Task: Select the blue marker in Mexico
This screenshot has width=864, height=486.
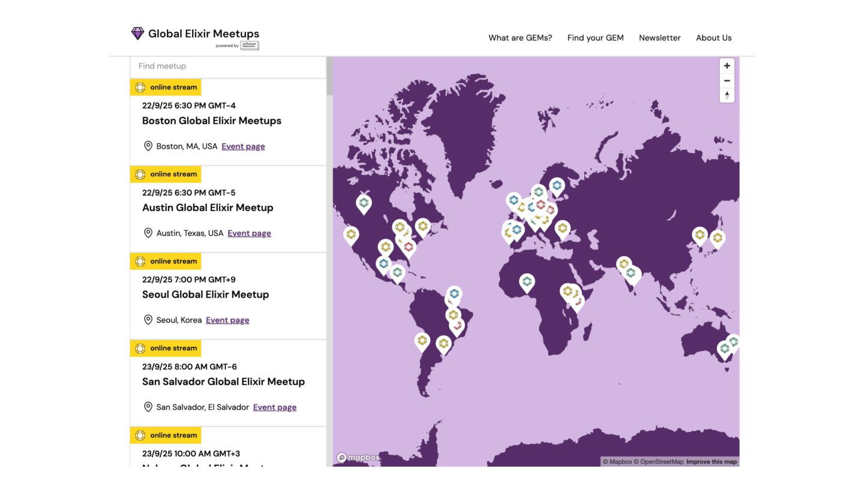Action: pos(383,264)
